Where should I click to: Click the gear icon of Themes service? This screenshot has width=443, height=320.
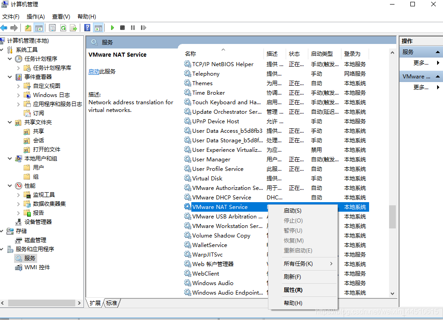tap(187, 83)
